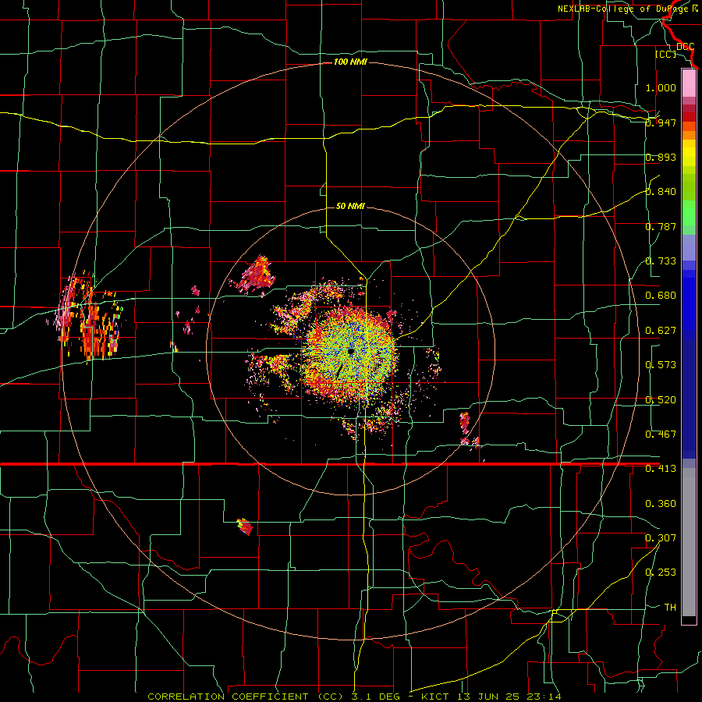Click the 0.893 color scale value
Viewport: 702px width, 702px height.
click(x=661, y=157)
